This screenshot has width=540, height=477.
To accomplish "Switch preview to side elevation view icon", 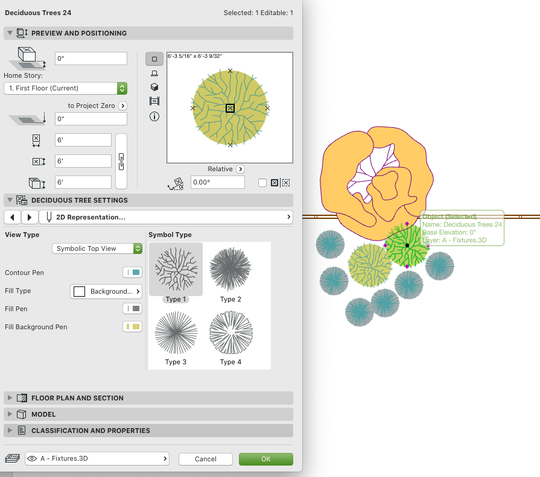I will click(x=154, y=74).
